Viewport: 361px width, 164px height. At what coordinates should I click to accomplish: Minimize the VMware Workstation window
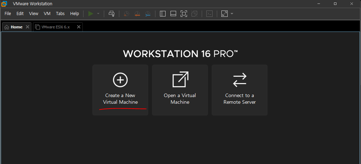pos(319,4)
